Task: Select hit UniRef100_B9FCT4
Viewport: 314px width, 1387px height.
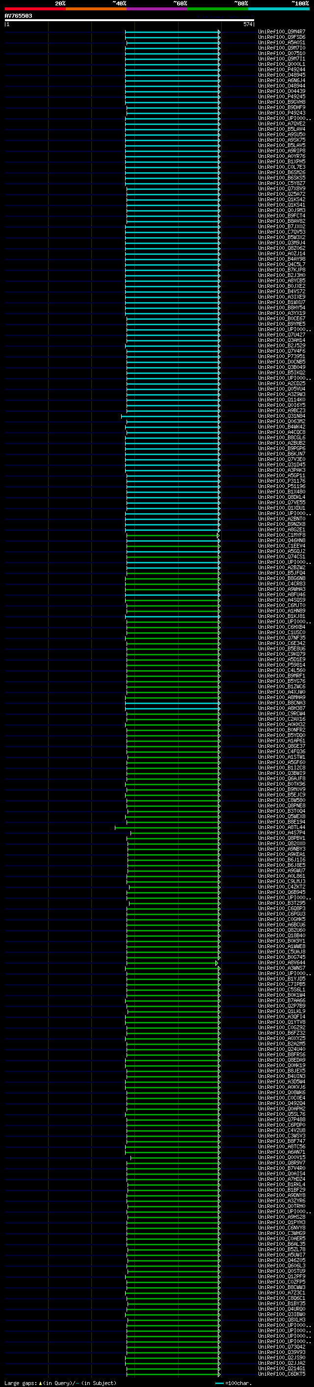Action: point(282,216)
